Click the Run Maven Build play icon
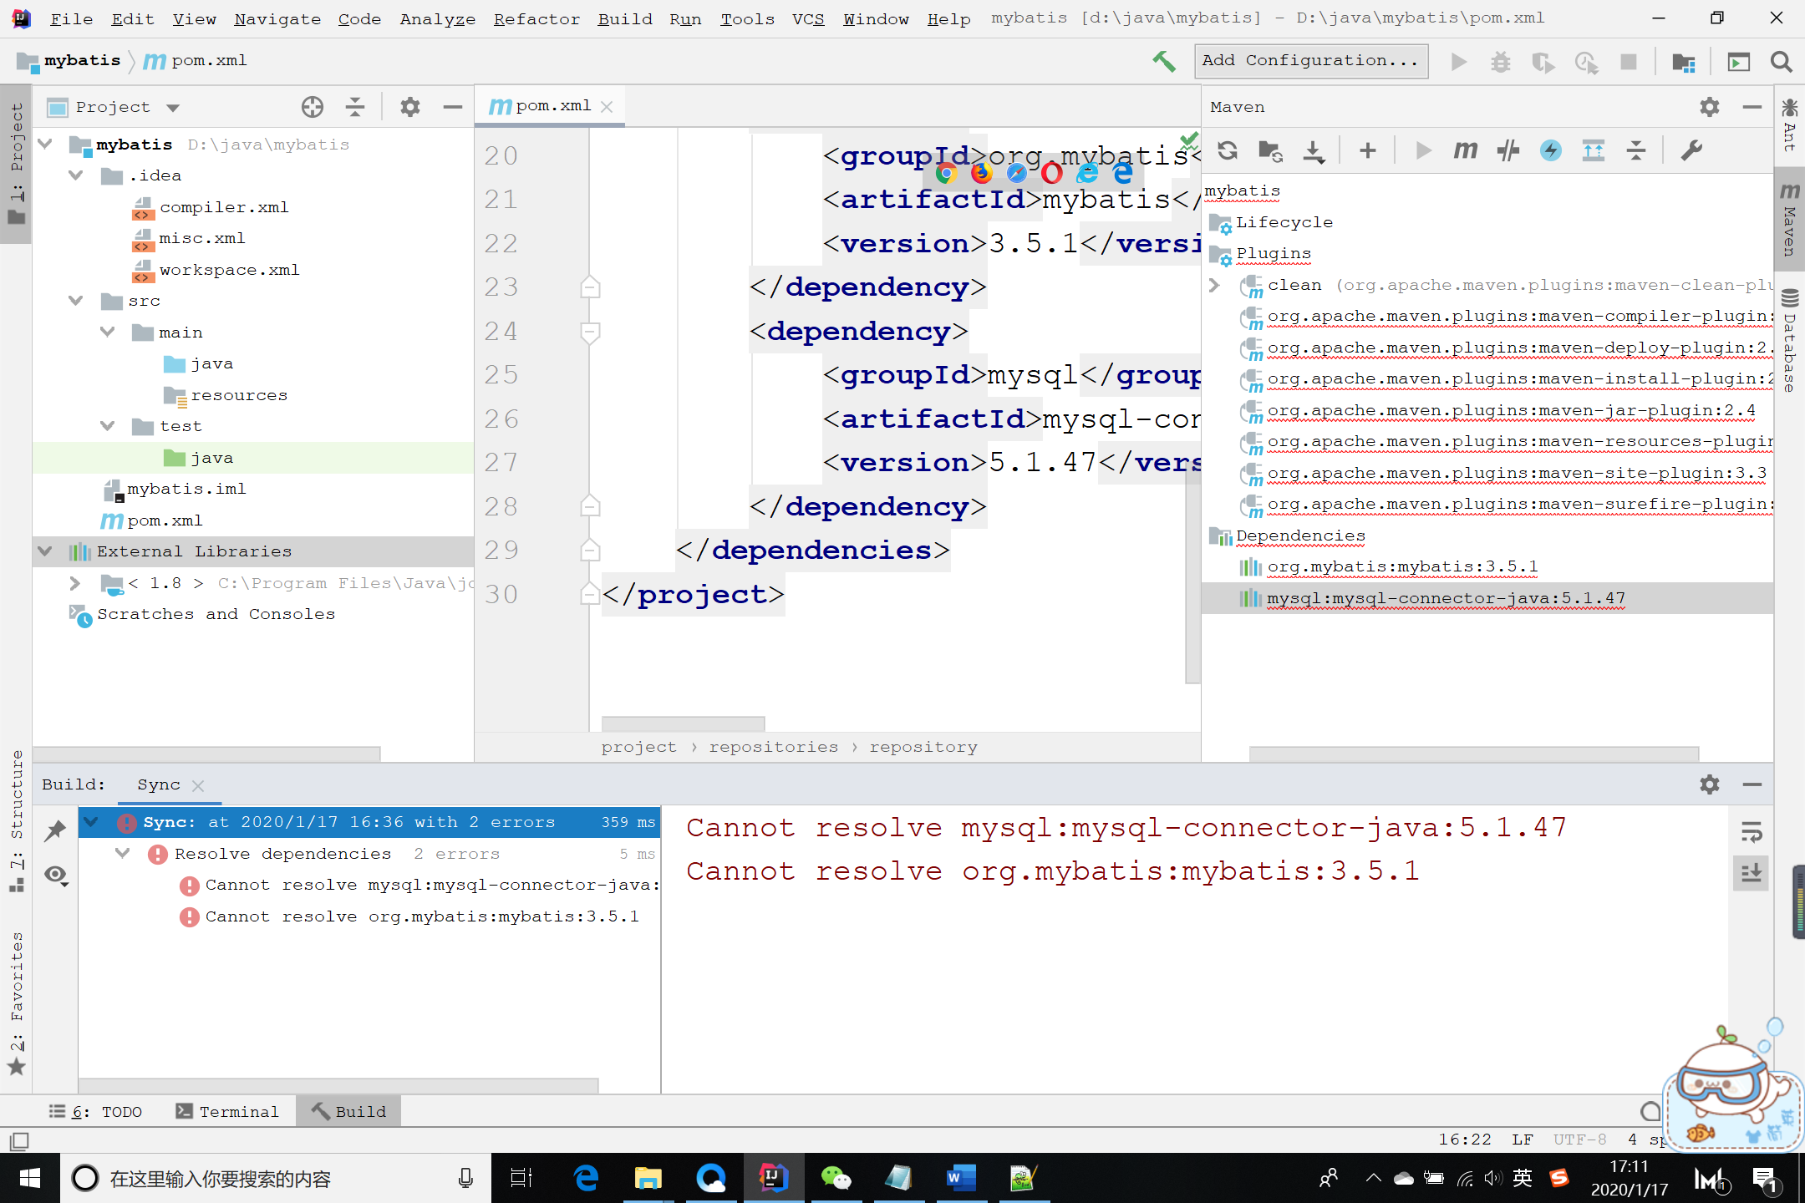Image resolution: width=1805 pixels, height=1203 pixels. click(x=1423, y=150)
